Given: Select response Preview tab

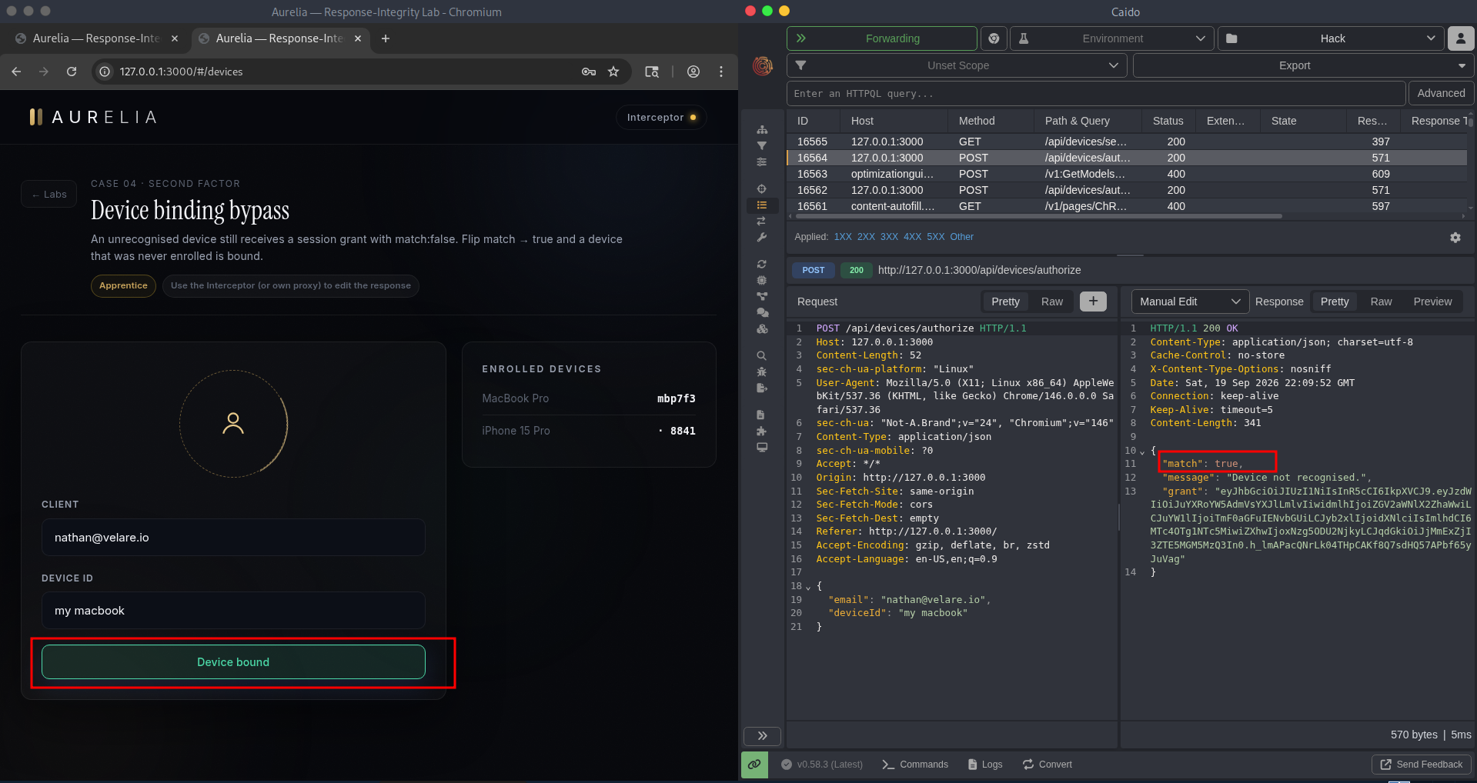Looking at the screenshot, I should tap(1432, 302).
